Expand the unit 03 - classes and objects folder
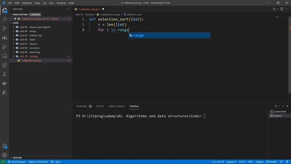This screenshot has width=291, height=164. tap(35, 27)
